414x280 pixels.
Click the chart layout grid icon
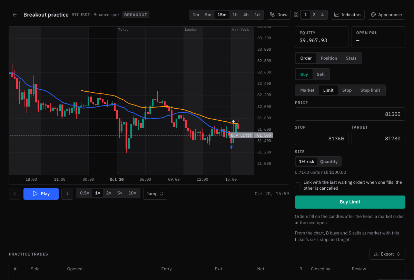click(296, 15)
